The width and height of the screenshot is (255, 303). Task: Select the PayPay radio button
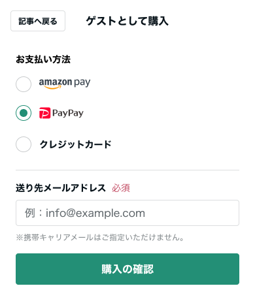coord(24,113)
